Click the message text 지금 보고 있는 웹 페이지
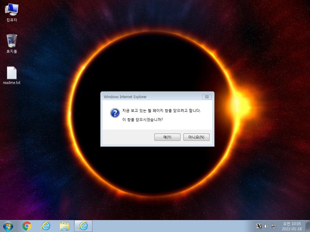The width and height of the screenshot is (310, 232). click(143, 111)
